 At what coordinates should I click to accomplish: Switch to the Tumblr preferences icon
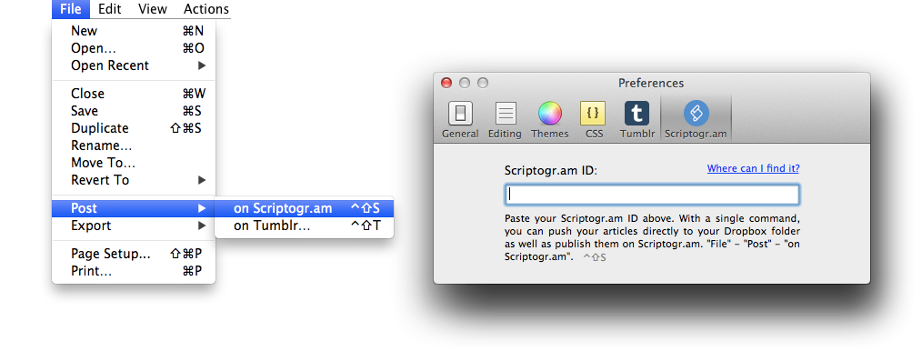tap(636, 114)
